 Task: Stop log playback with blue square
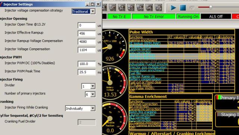pos(183,7)
